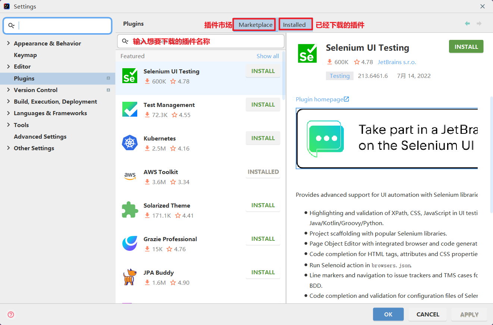The width and height of the screenshot is (493, 325).
Task: Install the JPA Buddy plugin
Action: click(x=263, y=272)
